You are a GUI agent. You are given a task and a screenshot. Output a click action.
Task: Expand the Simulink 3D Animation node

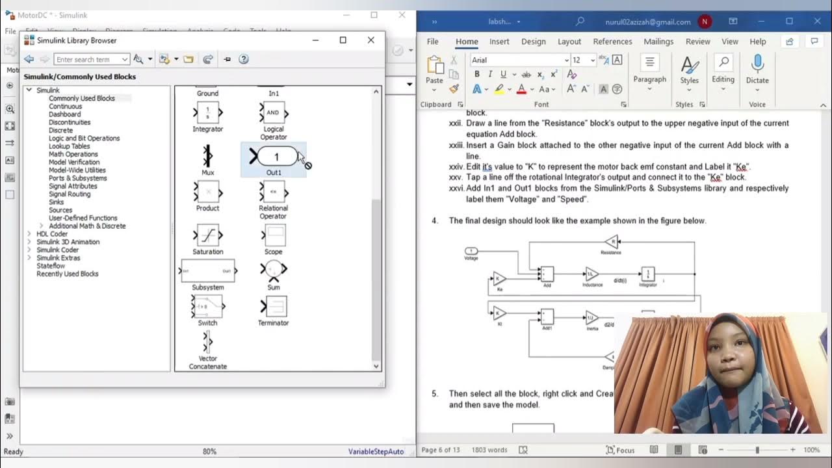pos(29,242)
